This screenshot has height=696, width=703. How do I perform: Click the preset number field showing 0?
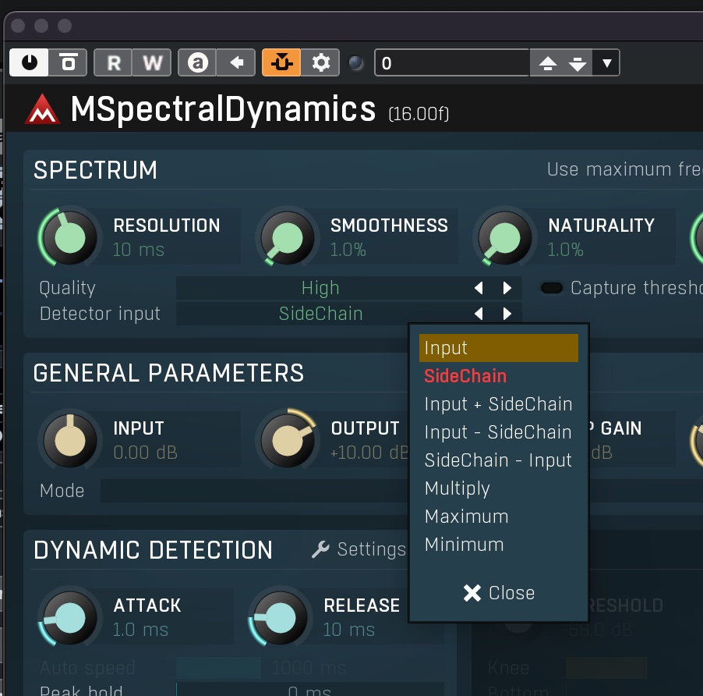tap(452, 63)
